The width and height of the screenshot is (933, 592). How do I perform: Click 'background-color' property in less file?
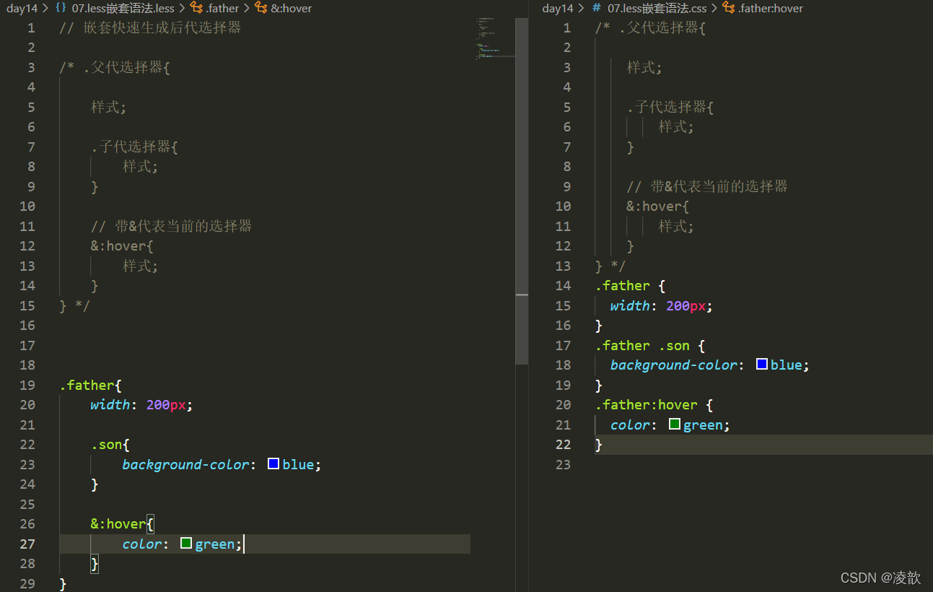pos(185,464)
